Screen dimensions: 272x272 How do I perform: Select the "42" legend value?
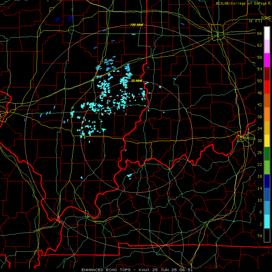(x=260, y=105)
